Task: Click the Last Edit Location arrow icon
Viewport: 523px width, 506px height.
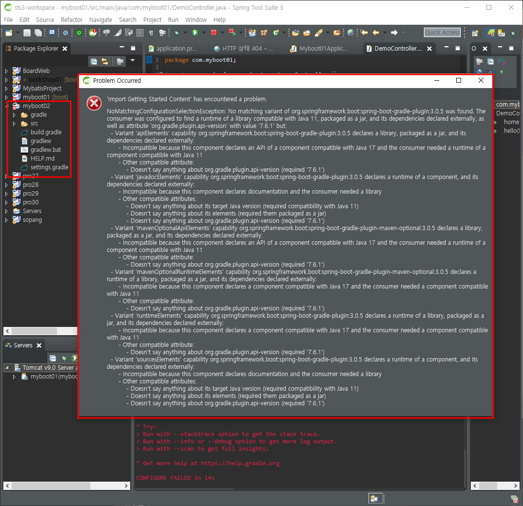Action: tap(364, 32)
